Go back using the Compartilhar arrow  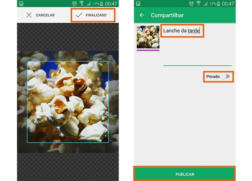(x=142, y=15)
